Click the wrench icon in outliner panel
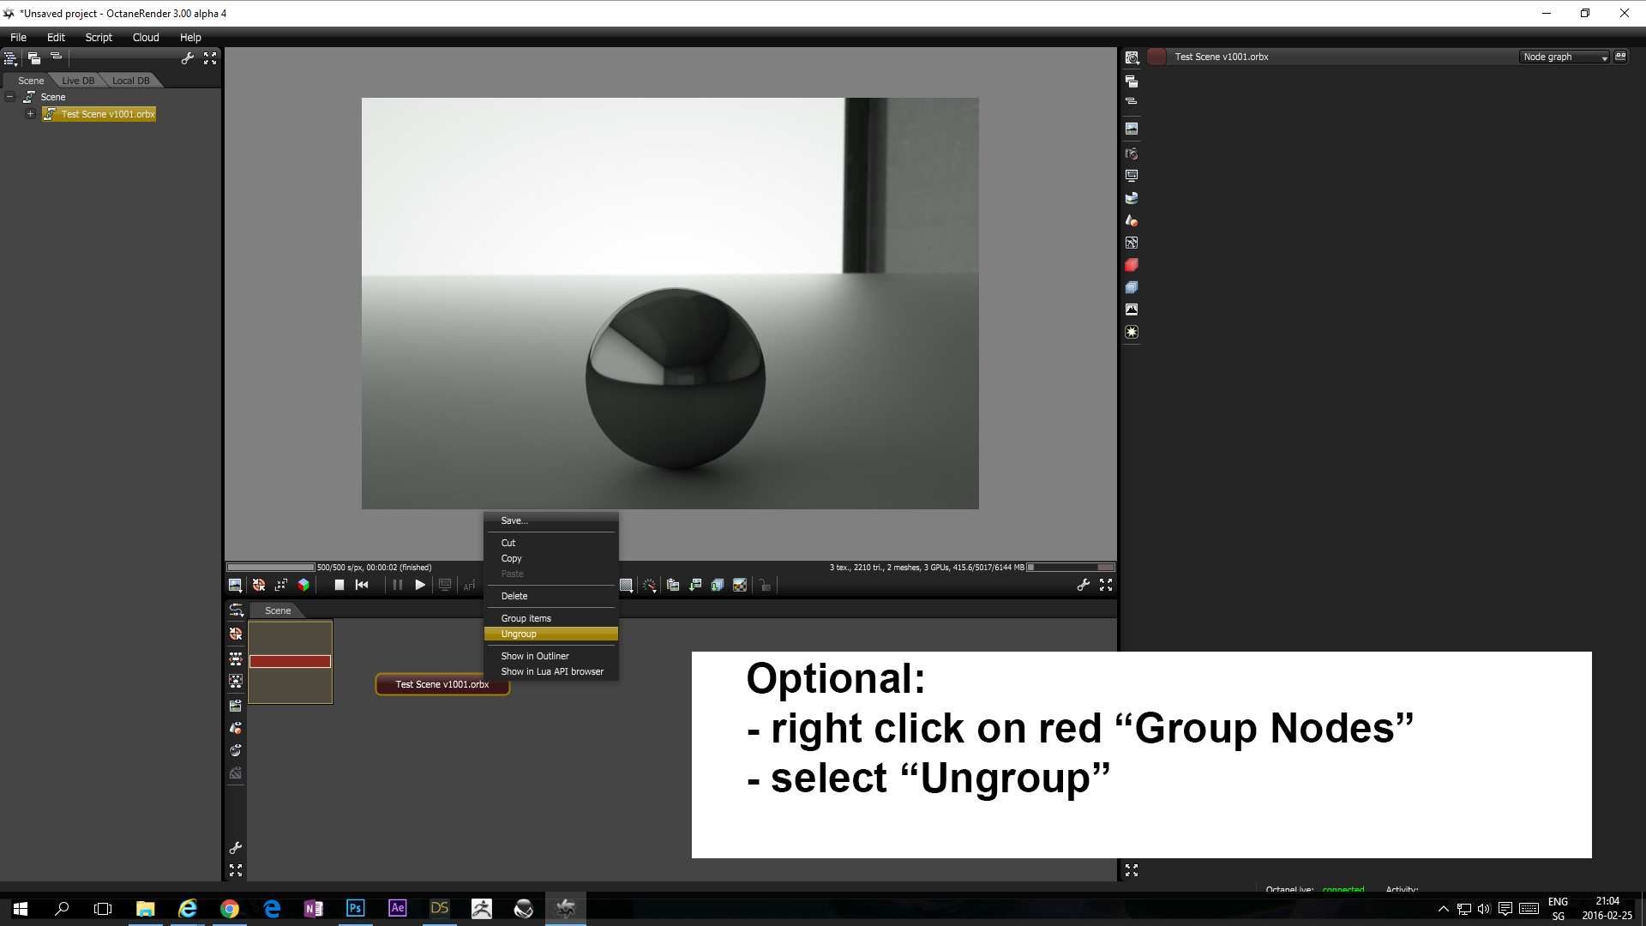 click(x=187, y=58)
